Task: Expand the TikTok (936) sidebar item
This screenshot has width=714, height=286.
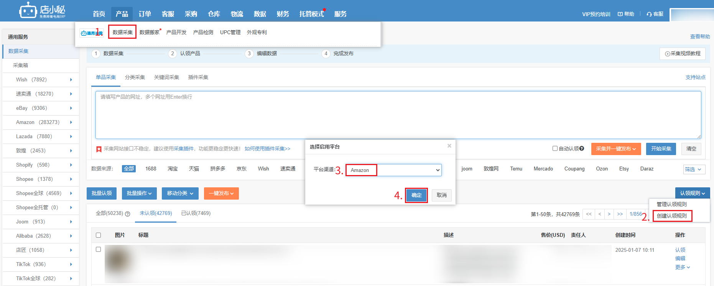Action: [x=71, y=265]
